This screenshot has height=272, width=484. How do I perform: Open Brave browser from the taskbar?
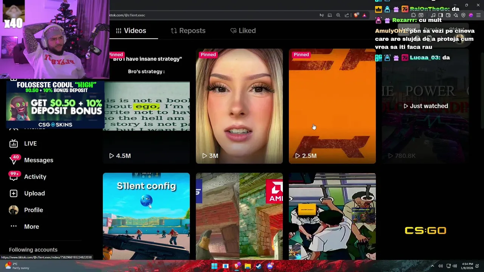(237, 266)
